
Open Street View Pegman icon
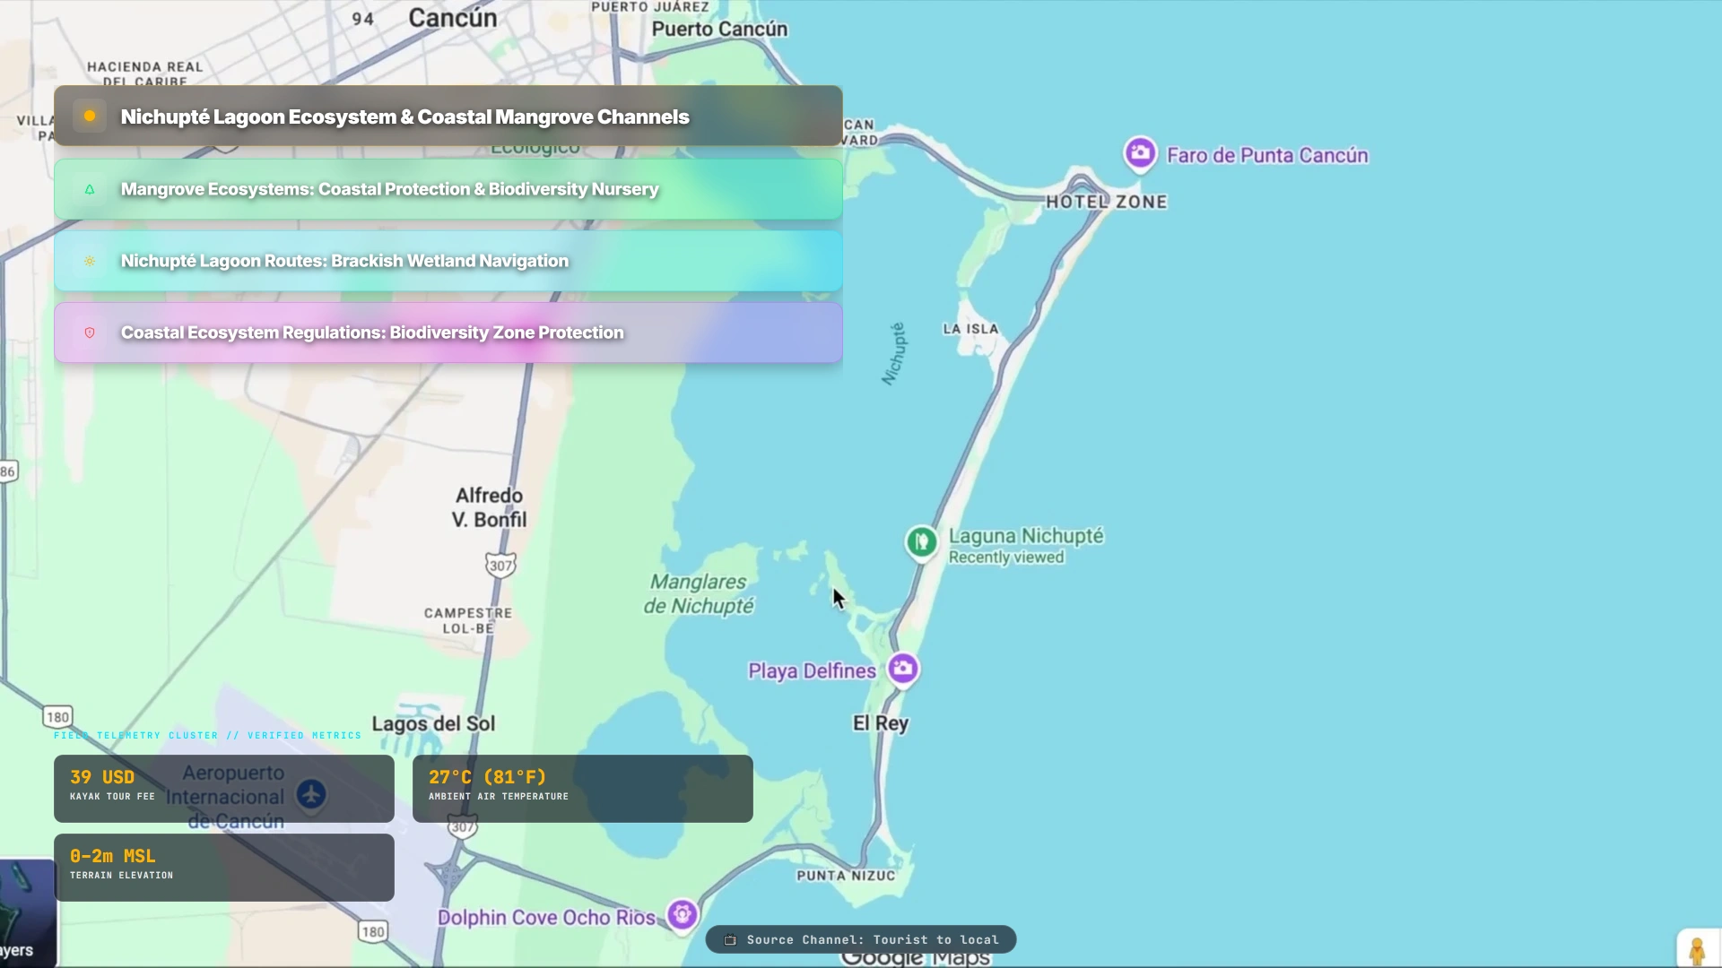point(1697,950)
